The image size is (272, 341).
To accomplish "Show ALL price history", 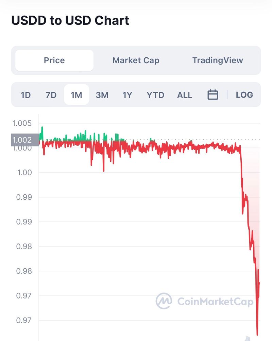I will [185, 95].
